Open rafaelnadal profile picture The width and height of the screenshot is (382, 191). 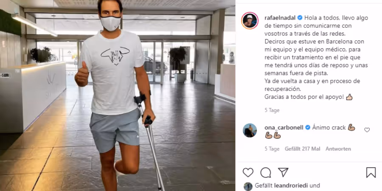[x=250, y=20]
